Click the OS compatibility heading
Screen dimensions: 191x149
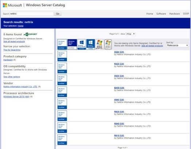pyautogui.click(x=15, y=66)
